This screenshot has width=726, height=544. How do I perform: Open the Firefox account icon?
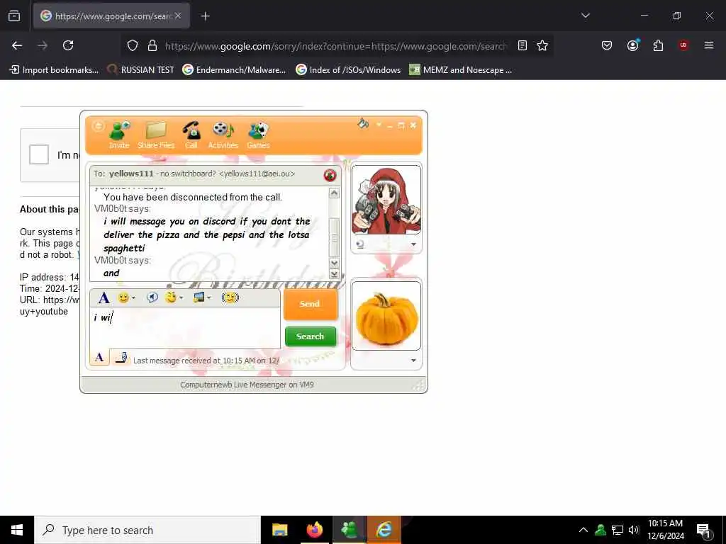[x=633, y=45]
